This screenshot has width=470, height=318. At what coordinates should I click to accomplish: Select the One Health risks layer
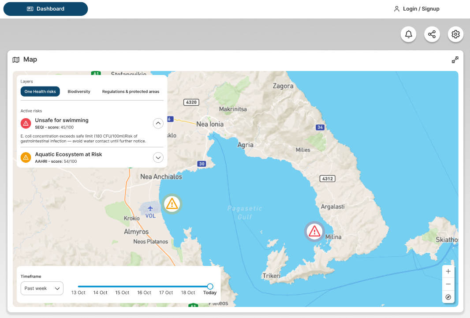pos(40,92)
